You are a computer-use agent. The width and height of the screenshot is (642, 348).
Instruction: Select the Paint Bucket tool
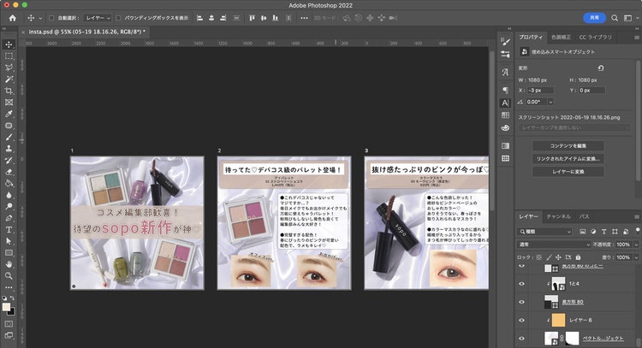9,183
